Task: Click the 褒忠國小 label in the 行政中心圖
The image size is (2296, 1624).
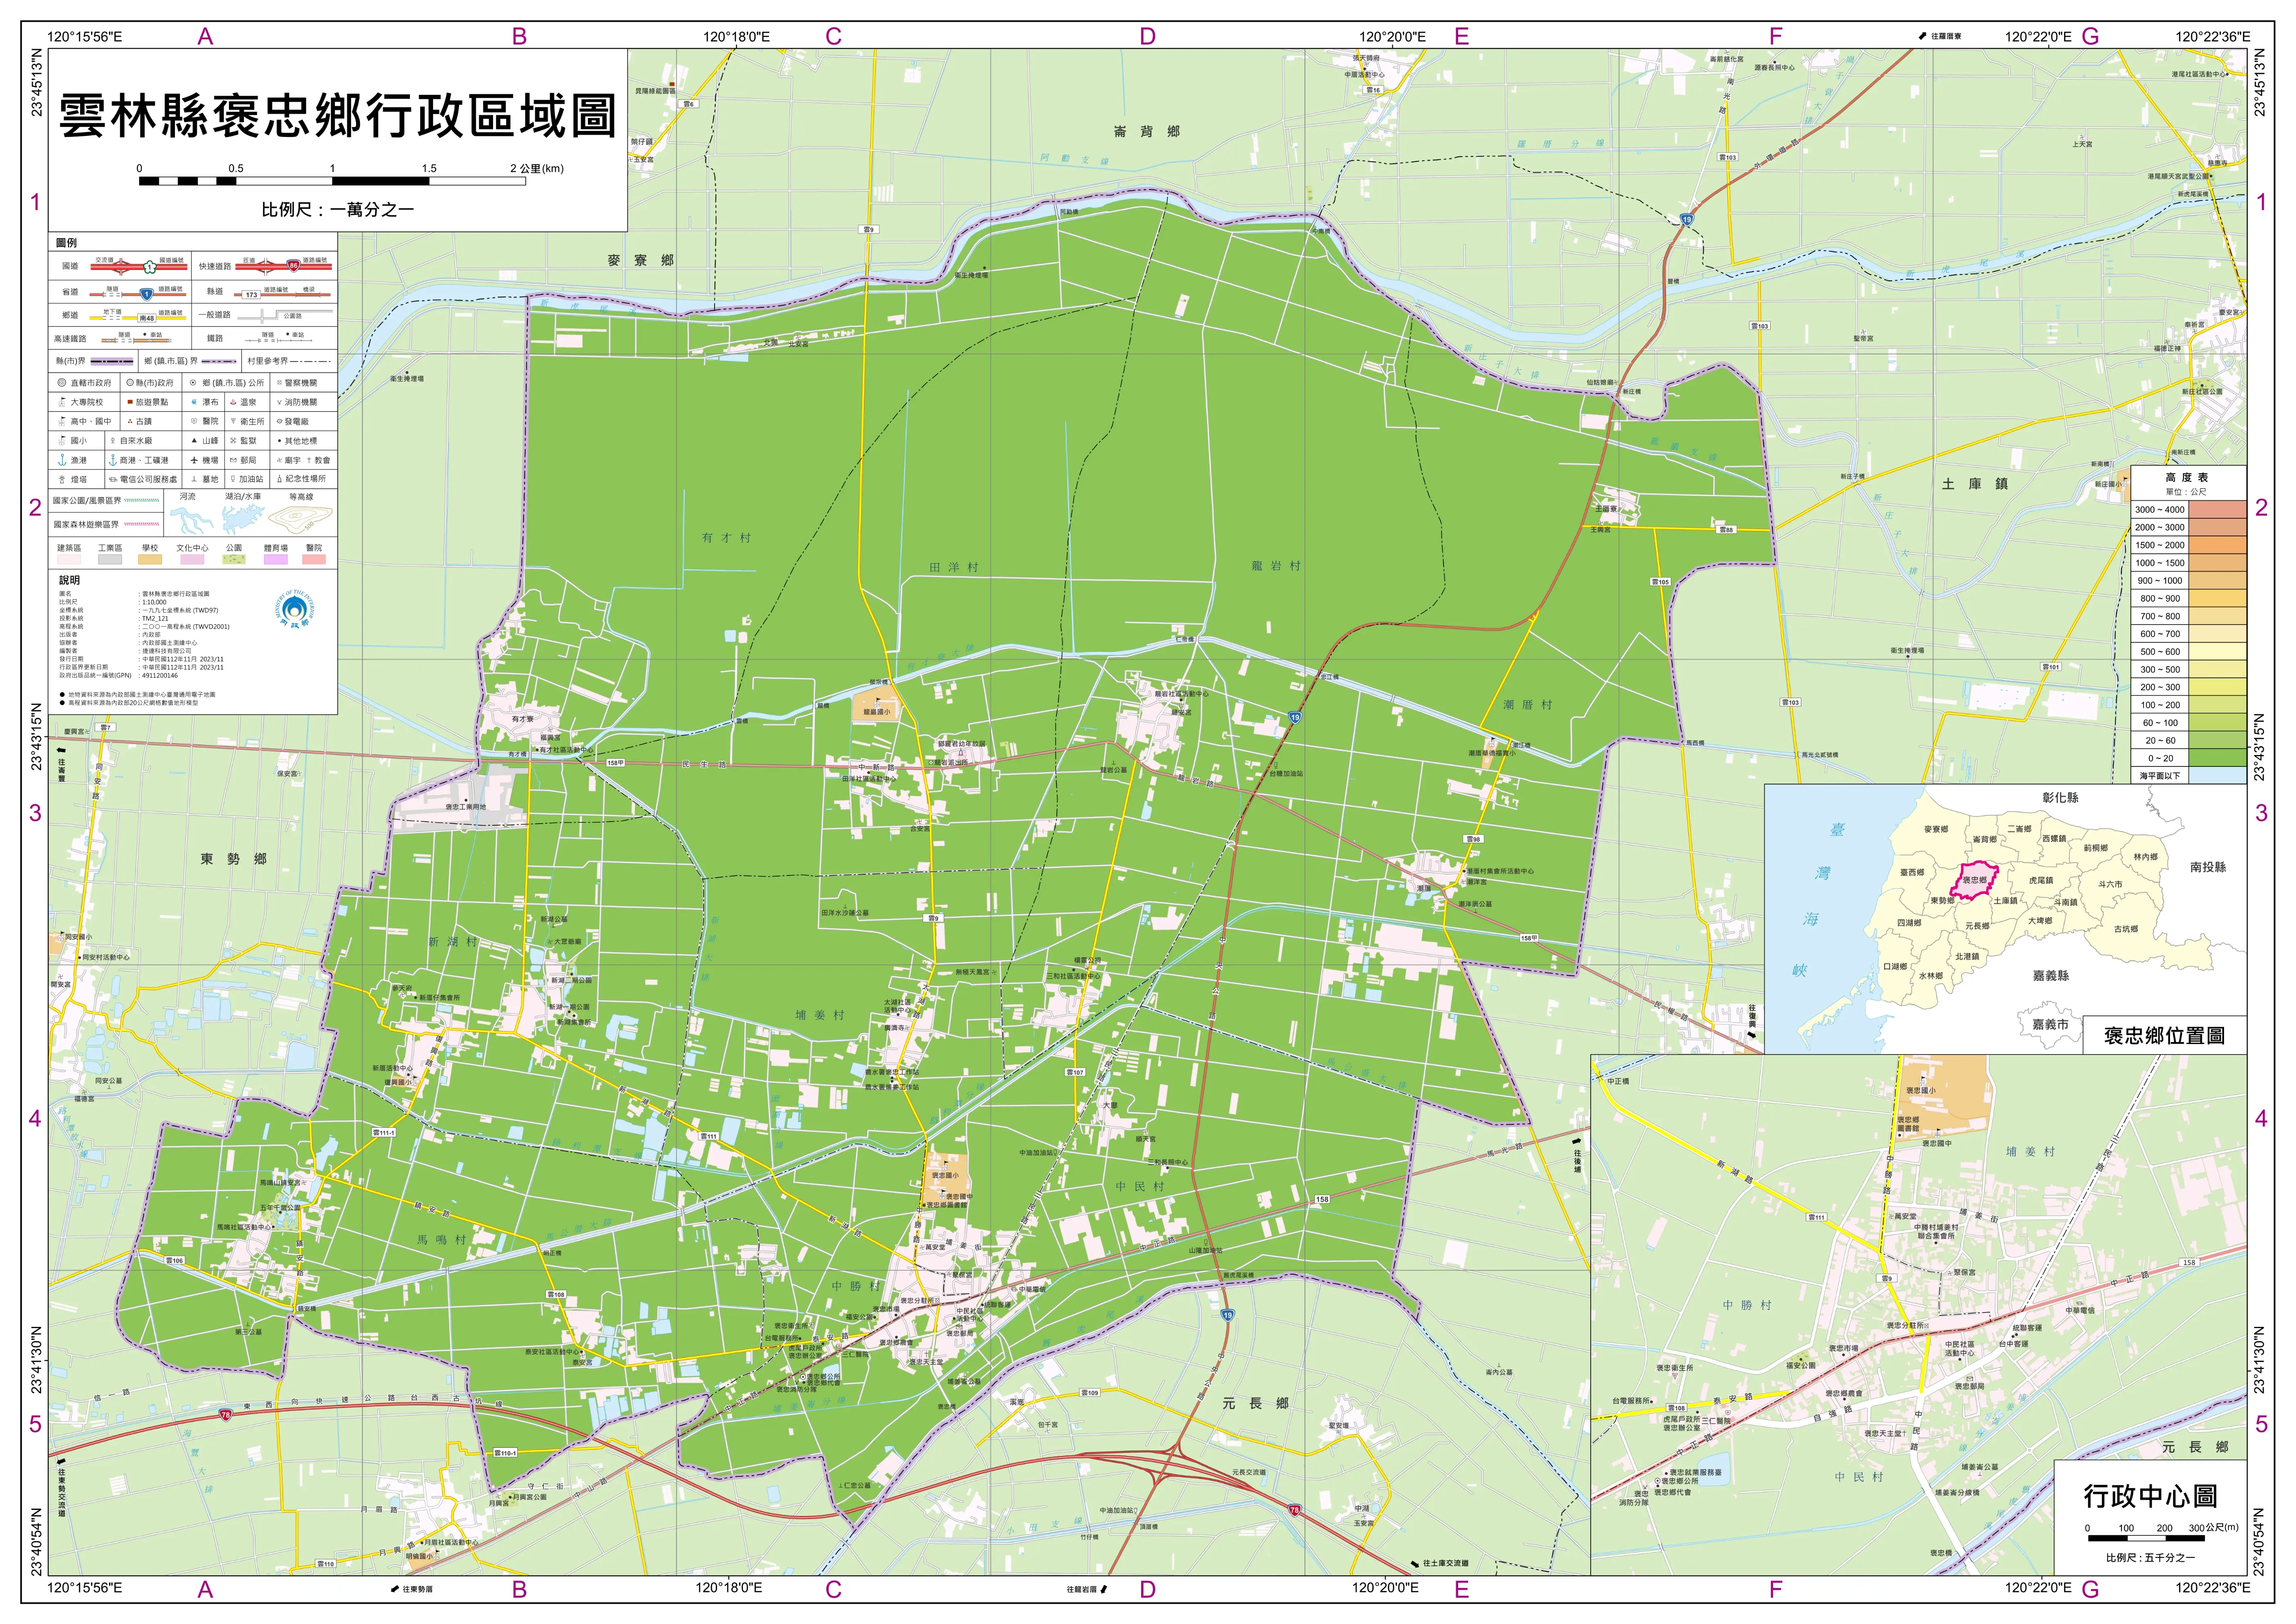Action: tap(1921, 1090)
